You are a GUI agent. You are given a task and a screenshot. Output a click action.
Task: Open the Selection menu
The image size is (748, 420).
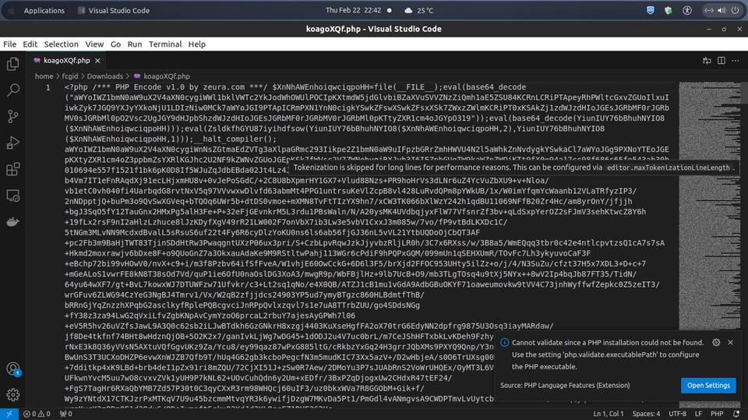point(61,44)
